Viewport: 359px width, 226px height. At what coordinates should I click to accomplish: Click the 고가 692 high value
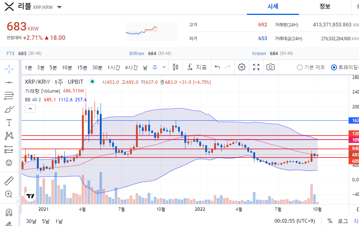click(263, 25)
